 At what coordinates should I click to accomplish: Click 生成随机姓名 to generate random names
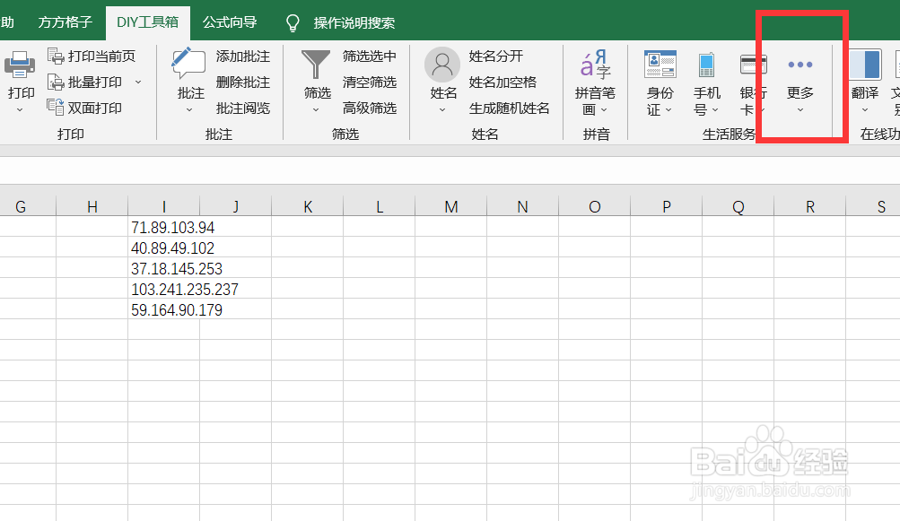(511, 108)
